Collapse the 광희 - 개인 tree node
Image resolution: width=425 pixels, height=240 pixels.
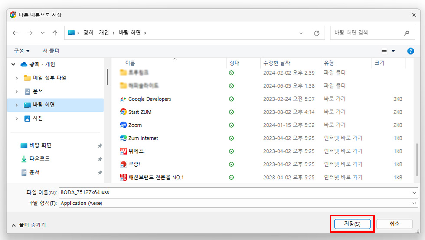click(13, 64)
